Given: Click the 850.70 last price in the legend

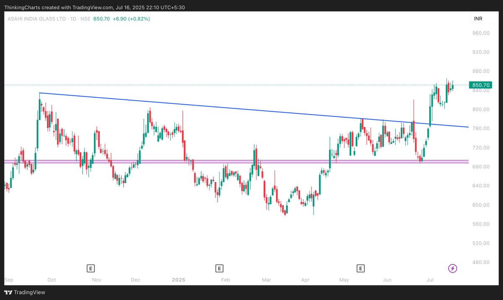Looking at the screenshot, I should click(x=101, y=19).
